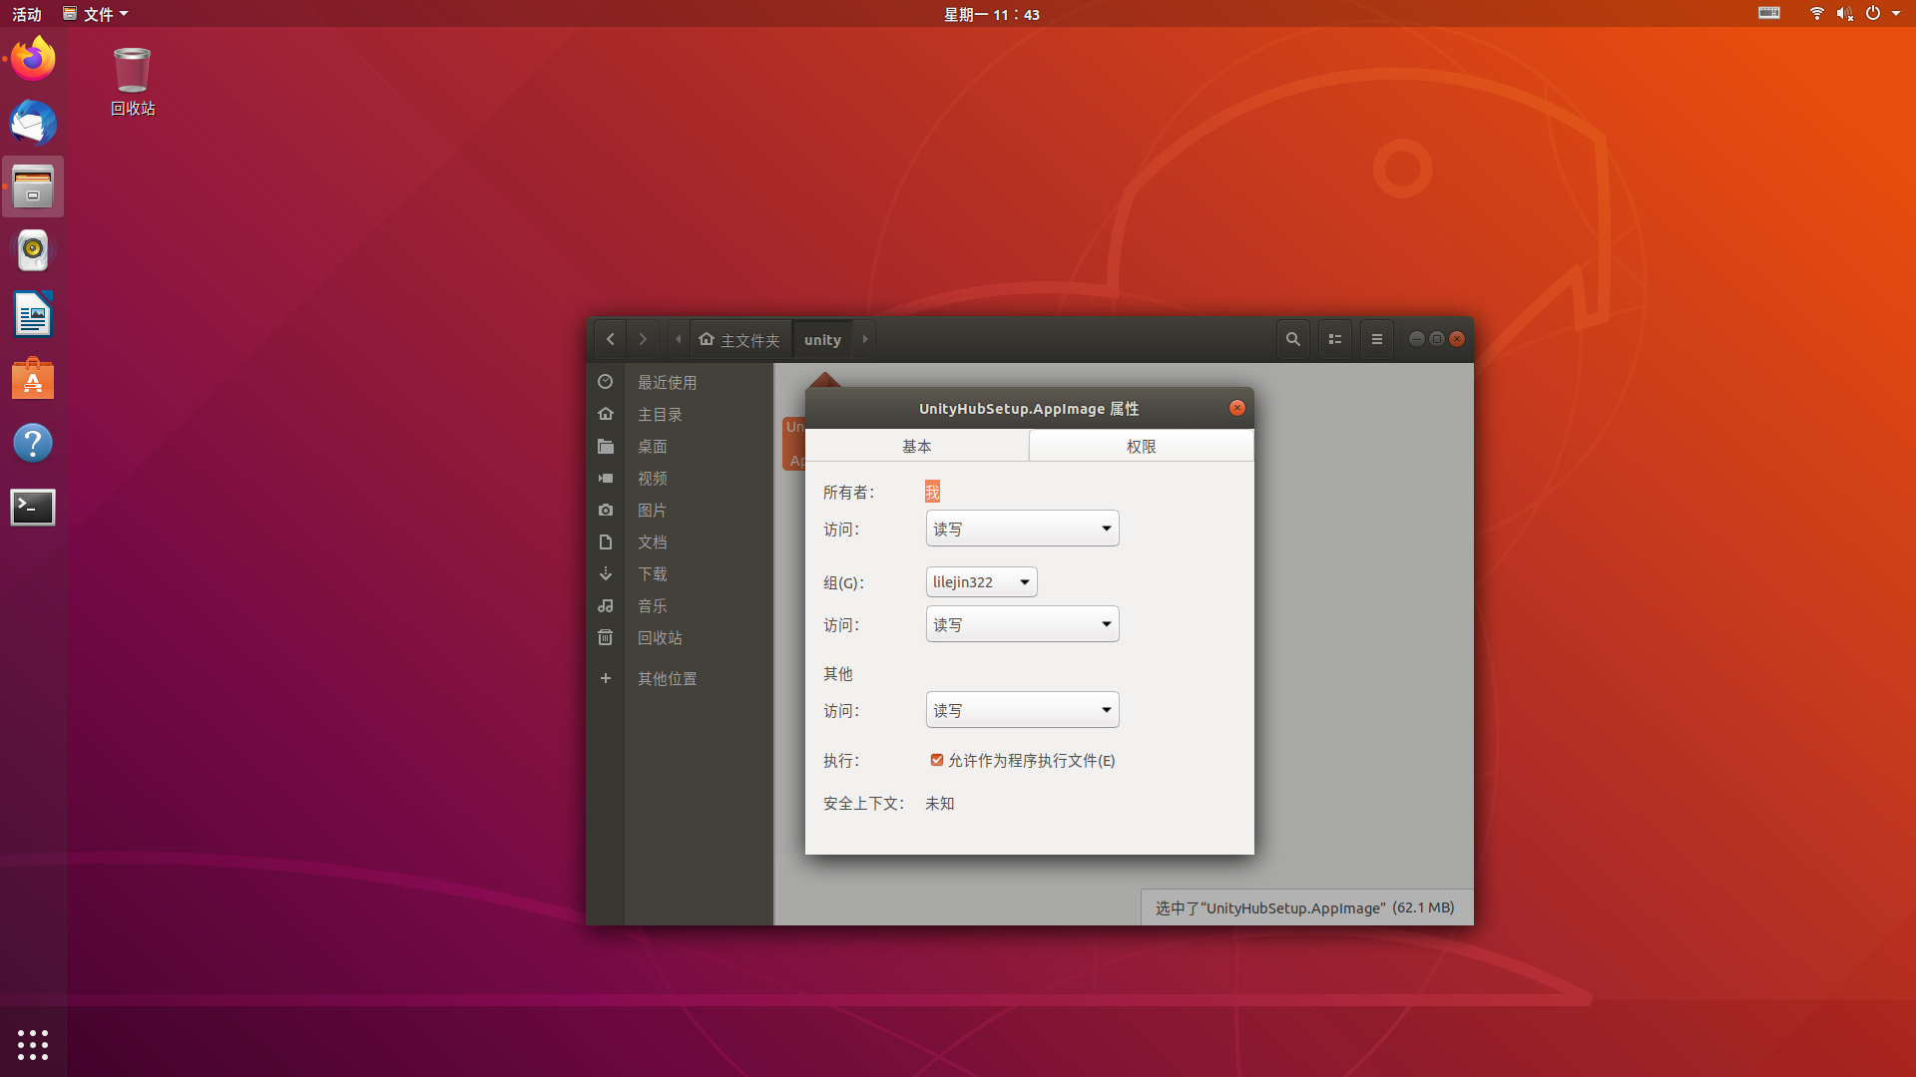Switch to 基本 tab in properties
Image resolution: width=1916 pixels, height=1077 pixels.
click(917, 446)
